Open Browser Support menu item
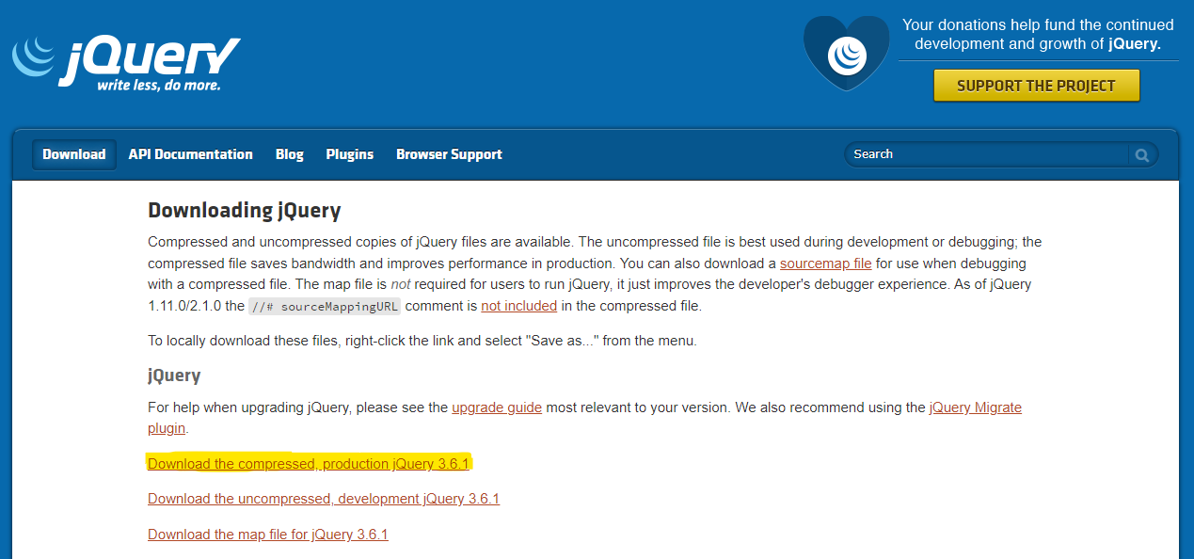1194x559 pixels. point(449,154)
